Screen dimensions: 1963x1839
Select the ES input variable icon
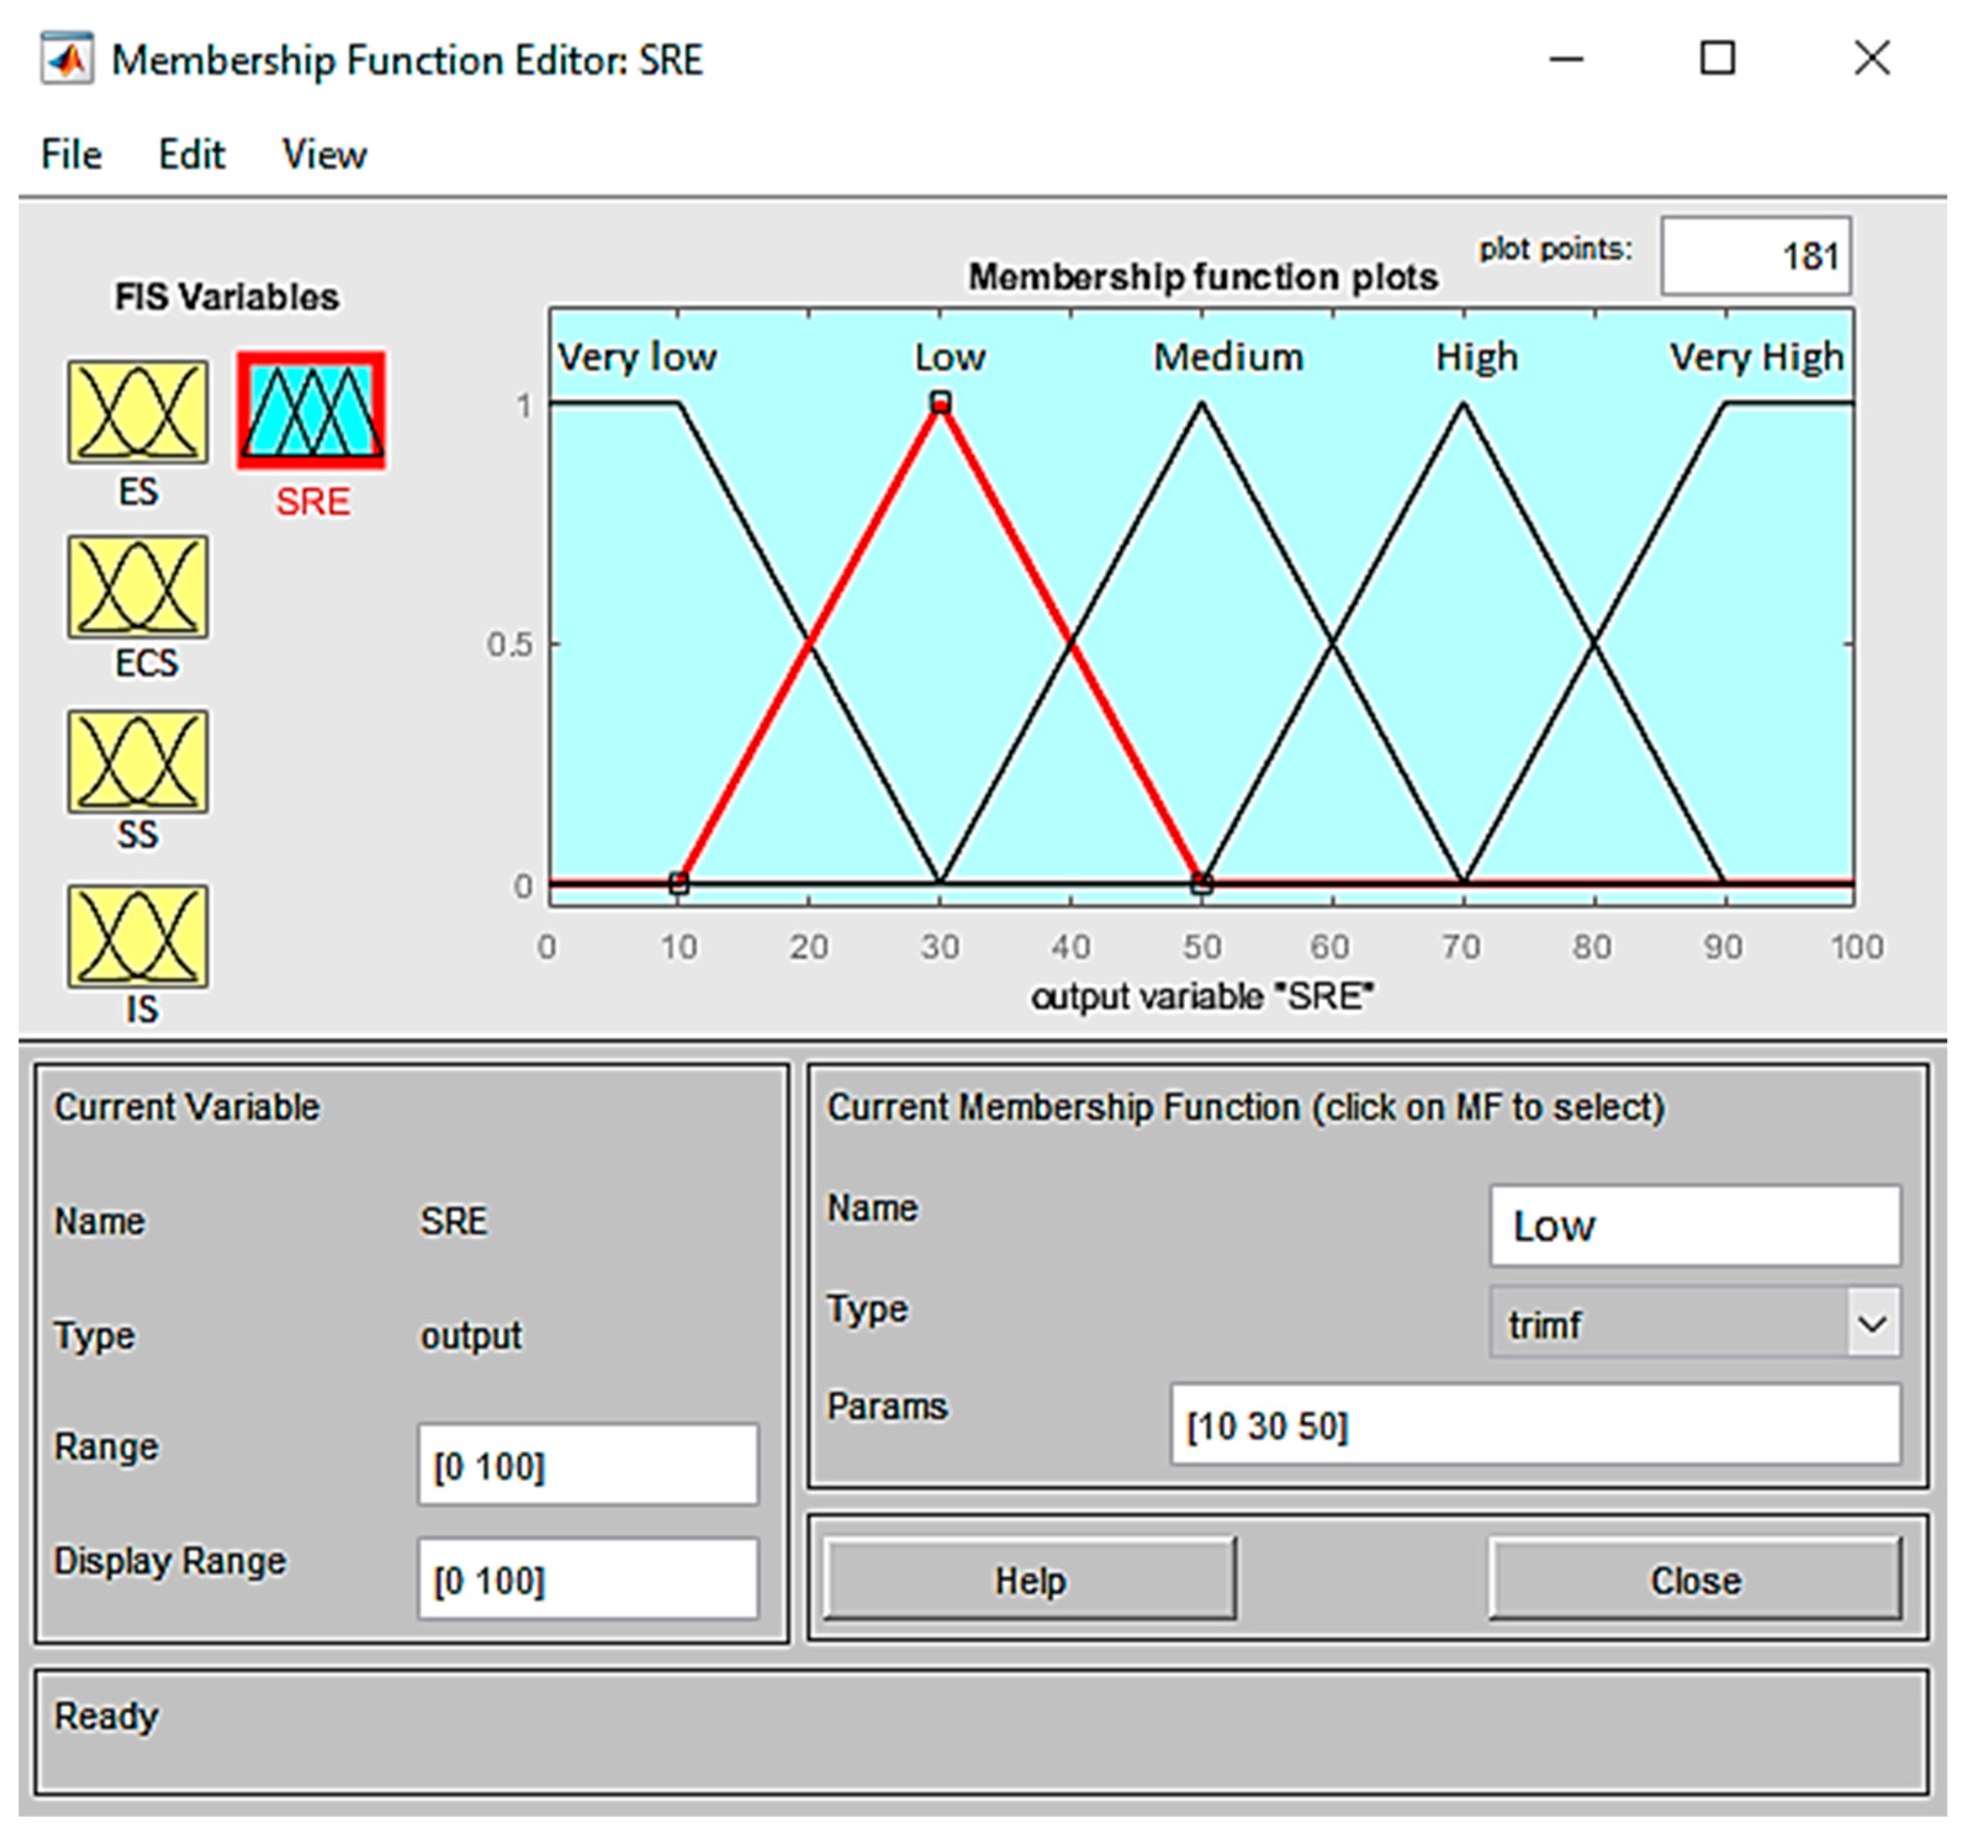coord(137,412)
